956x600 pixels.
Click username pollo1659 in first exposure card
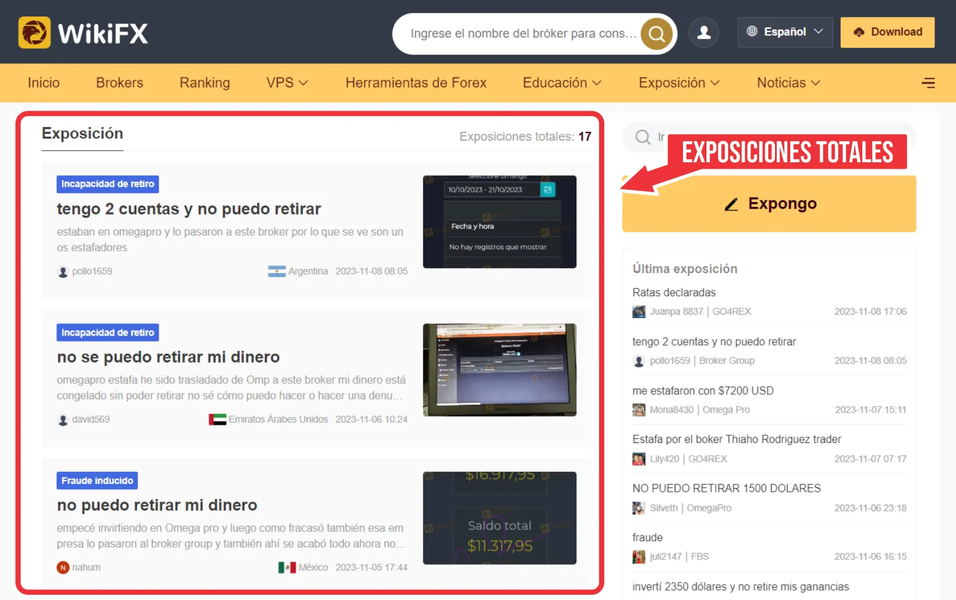coord(92,271)
